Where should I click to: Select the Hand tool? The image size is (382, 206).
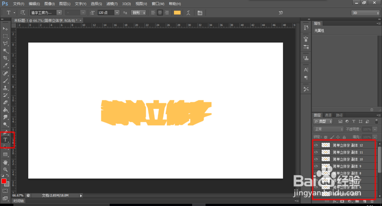tap(5, 162)
